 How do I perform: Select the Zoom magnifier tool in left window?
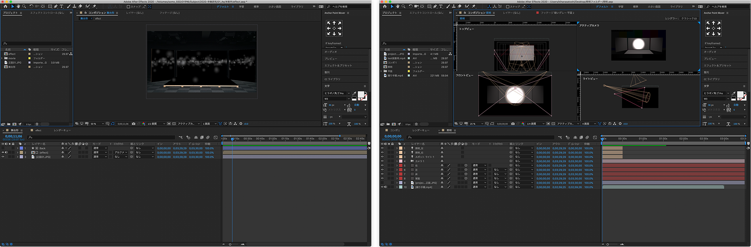click(x=24, y=6)
